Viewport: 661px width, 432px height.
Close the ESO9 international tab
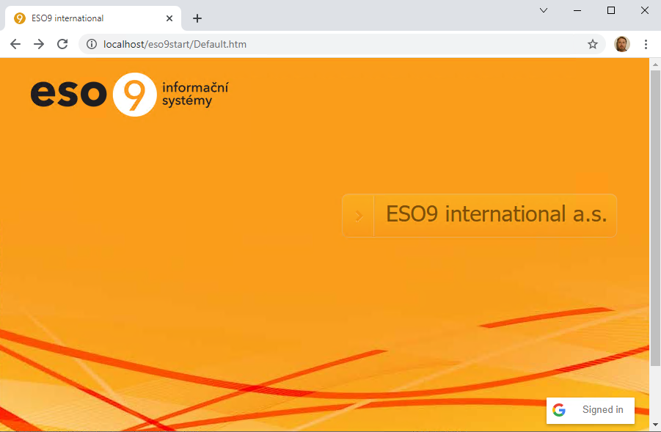(x=169, y=18)
